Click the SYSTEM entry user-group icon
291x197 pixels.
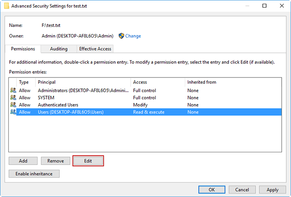(x=13, y=98)
